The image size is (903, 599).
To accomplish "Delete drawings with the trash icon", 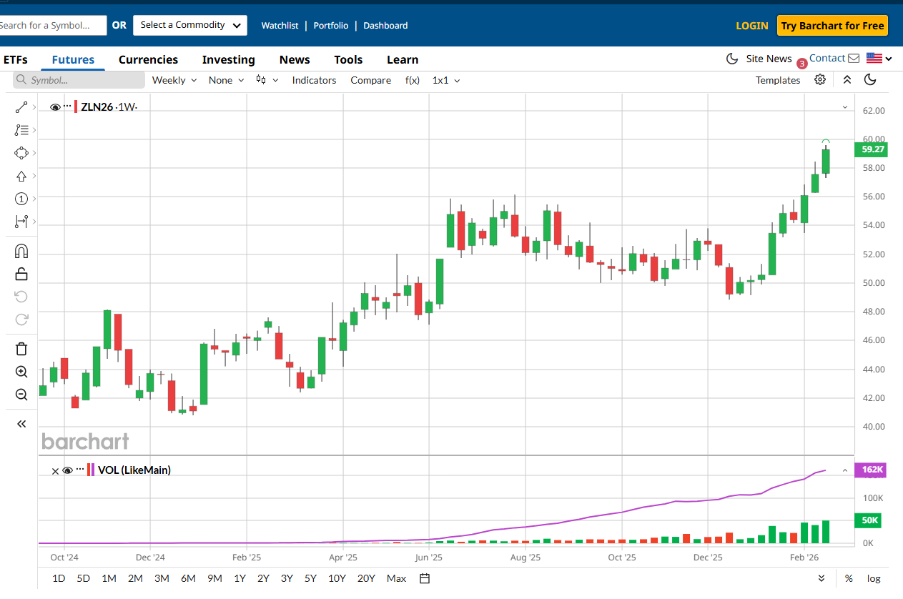I will [21, 349].
